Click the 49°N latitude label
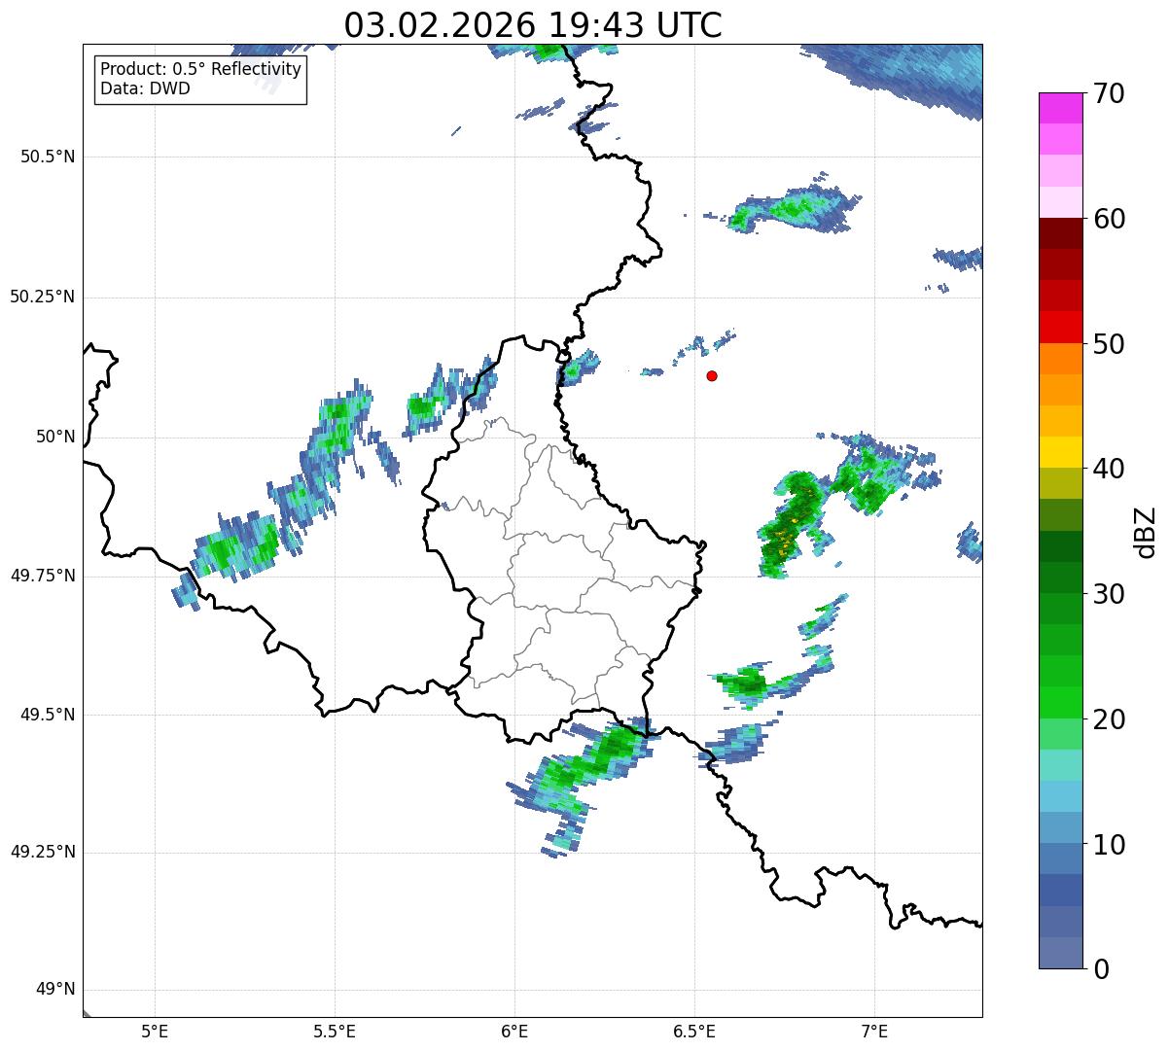 point(54,989)
